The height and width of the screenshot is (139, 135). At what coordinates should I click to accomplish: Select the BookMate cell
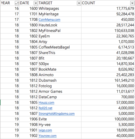60,69
